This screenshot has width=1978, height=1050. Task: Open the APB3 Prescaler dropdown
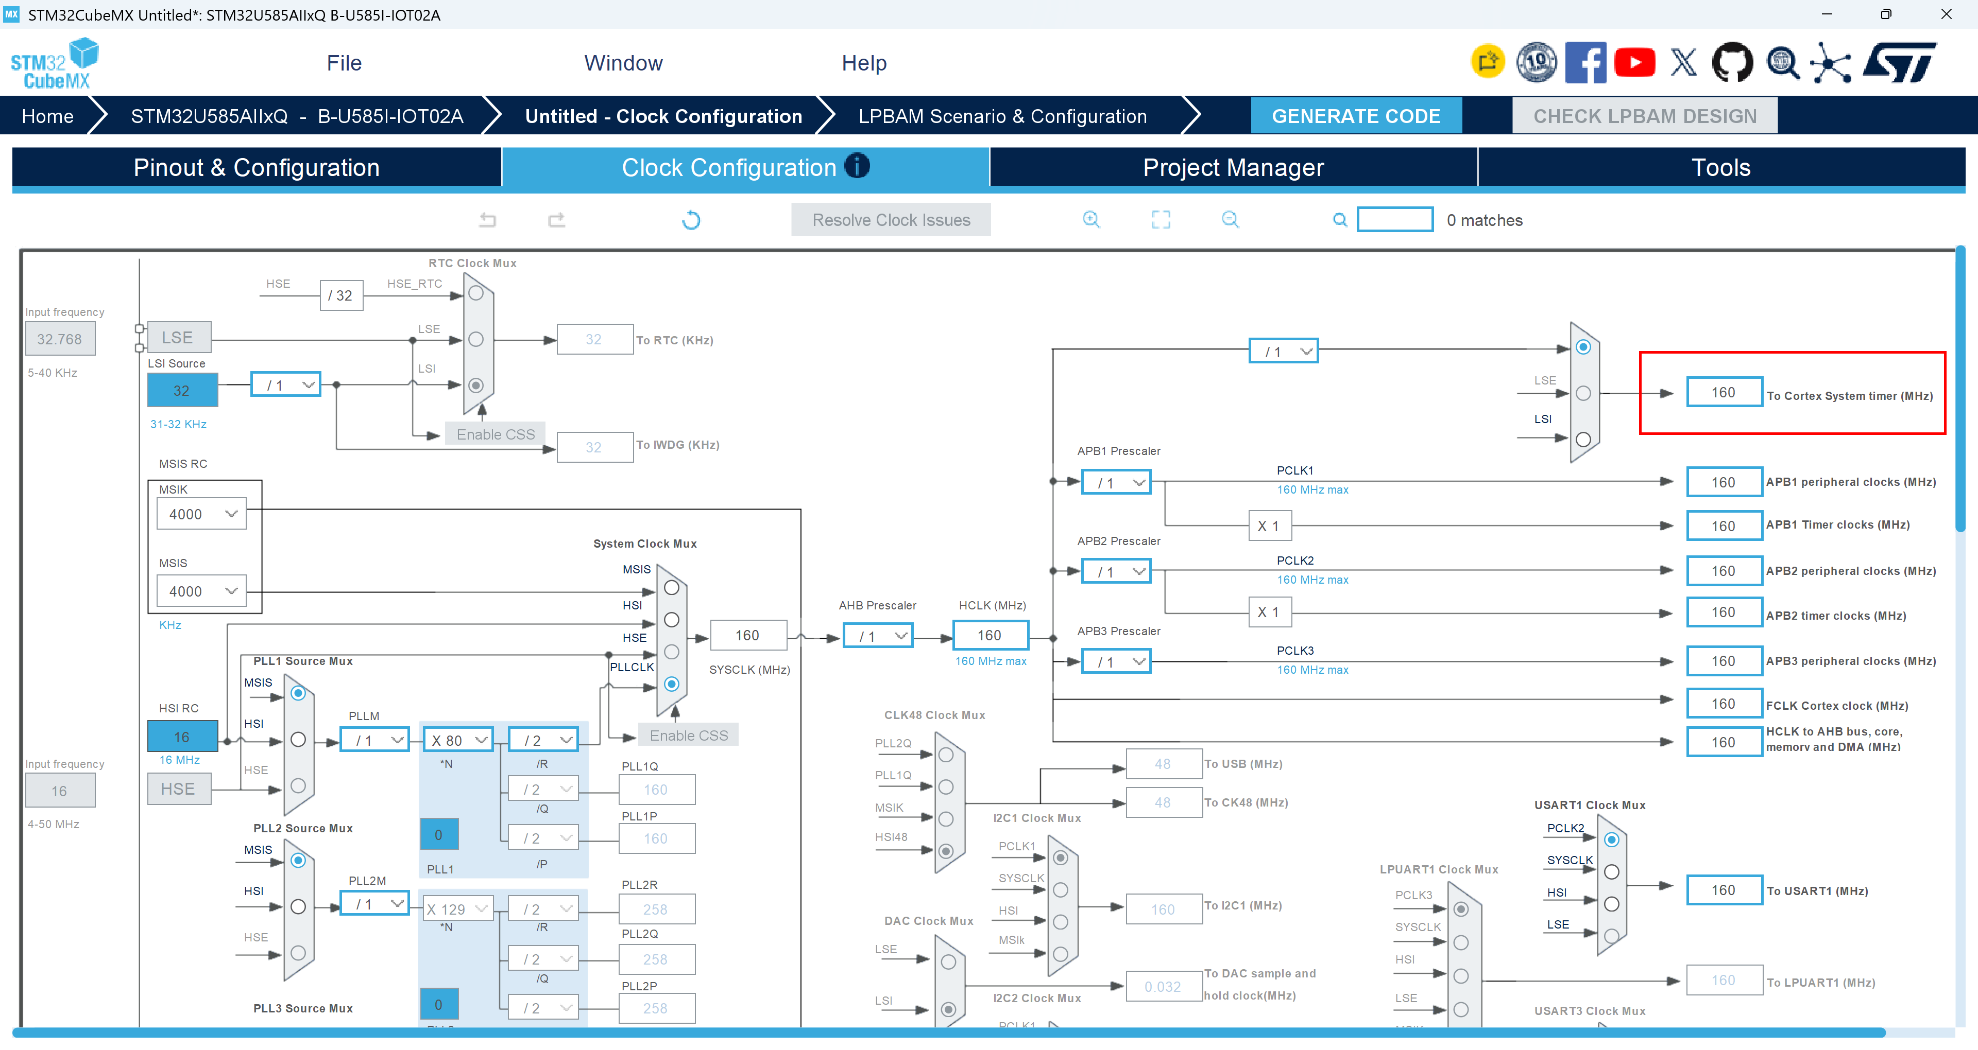[x=1116, y=661]
